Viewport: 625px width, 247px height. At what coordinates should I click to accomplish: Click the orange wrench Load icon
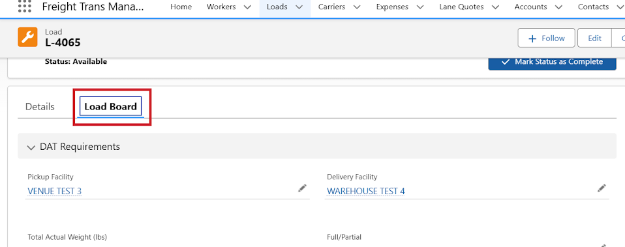[x=27, y=37]
